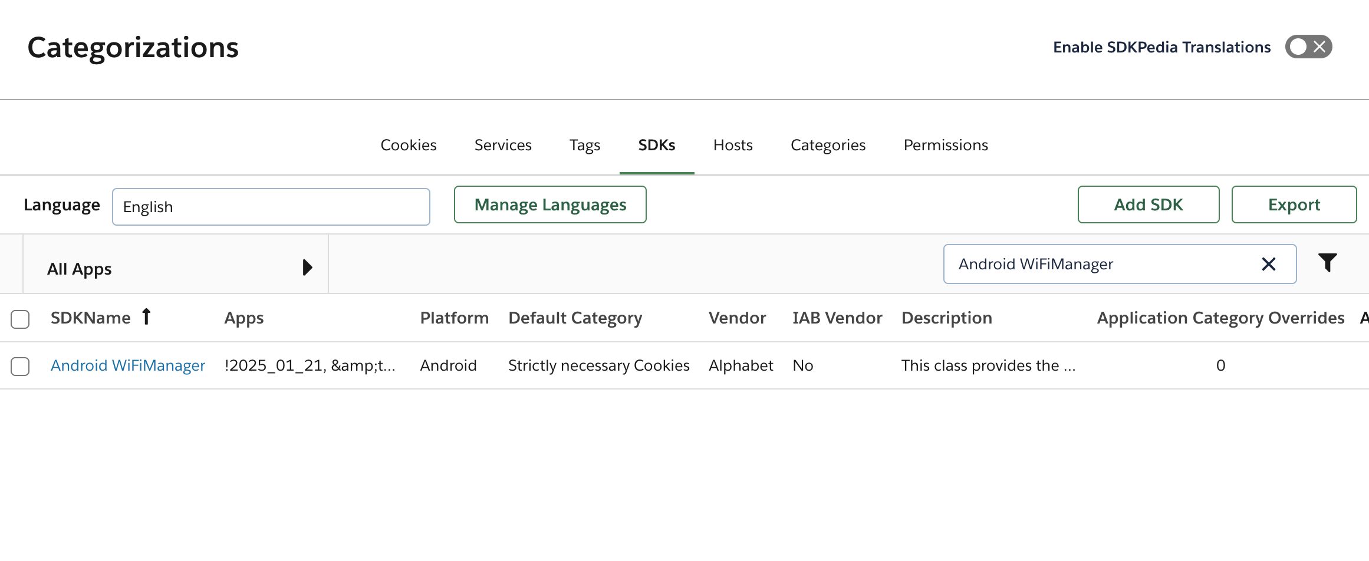Switch to the Cookies tab
1369x561 pixels.
[409, 145]
